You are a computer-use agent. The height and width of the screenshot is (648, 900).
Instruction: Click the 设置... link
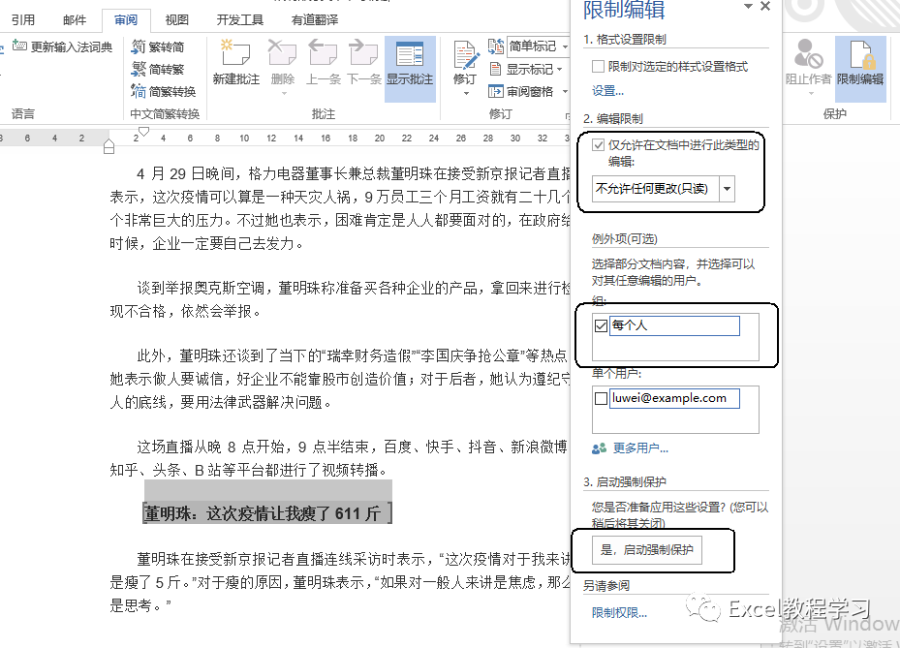tap(607, 91)
